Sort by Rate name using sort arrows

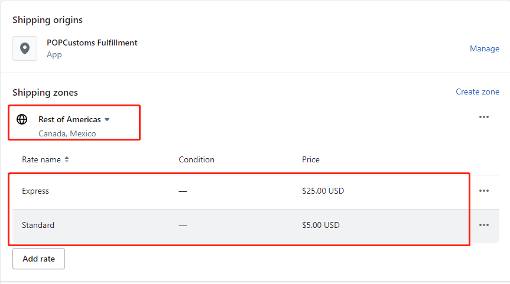(67, 159)
